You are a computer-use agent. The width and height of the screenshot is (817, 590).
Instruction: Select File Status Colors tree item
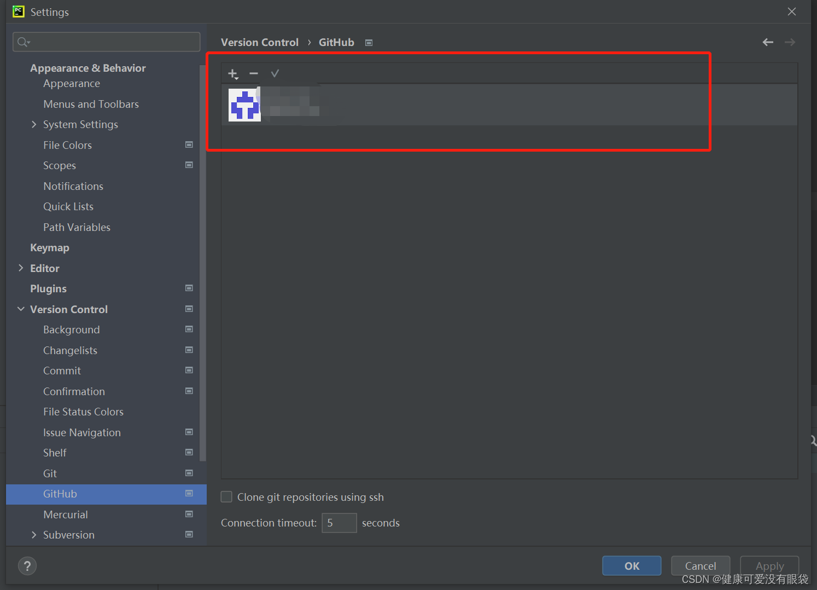[x=84, y=412]
